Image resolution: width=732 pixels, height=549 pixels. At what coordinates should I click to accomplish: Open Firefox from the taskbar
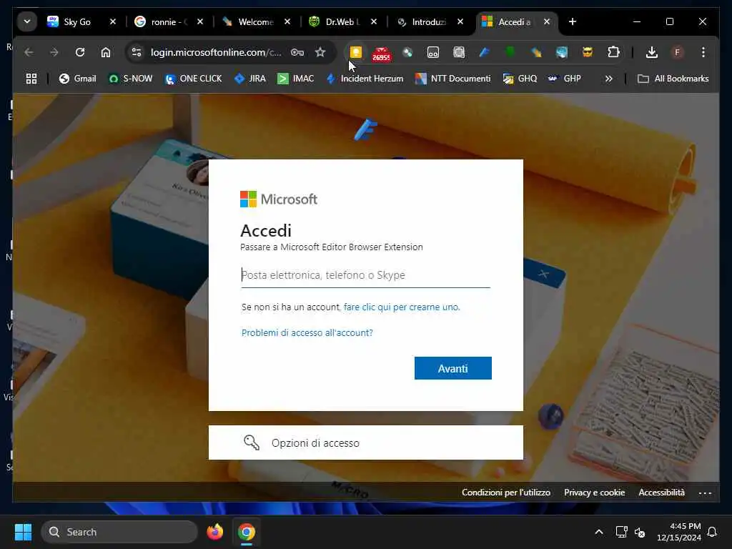(214, 532)
